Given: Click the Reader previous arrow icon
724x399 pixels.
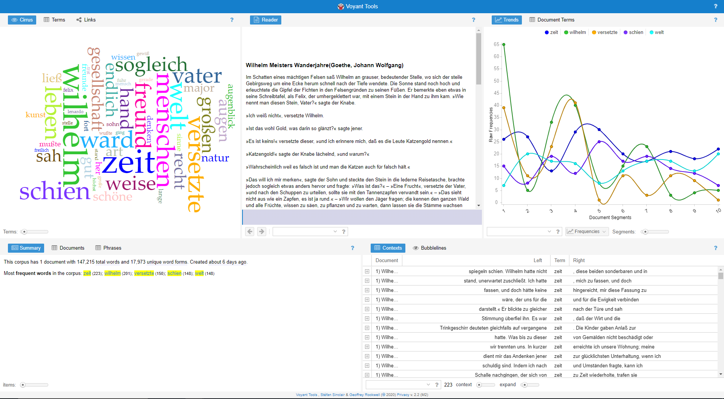Looking at the screenshot, I should click(x=250, y=232).
